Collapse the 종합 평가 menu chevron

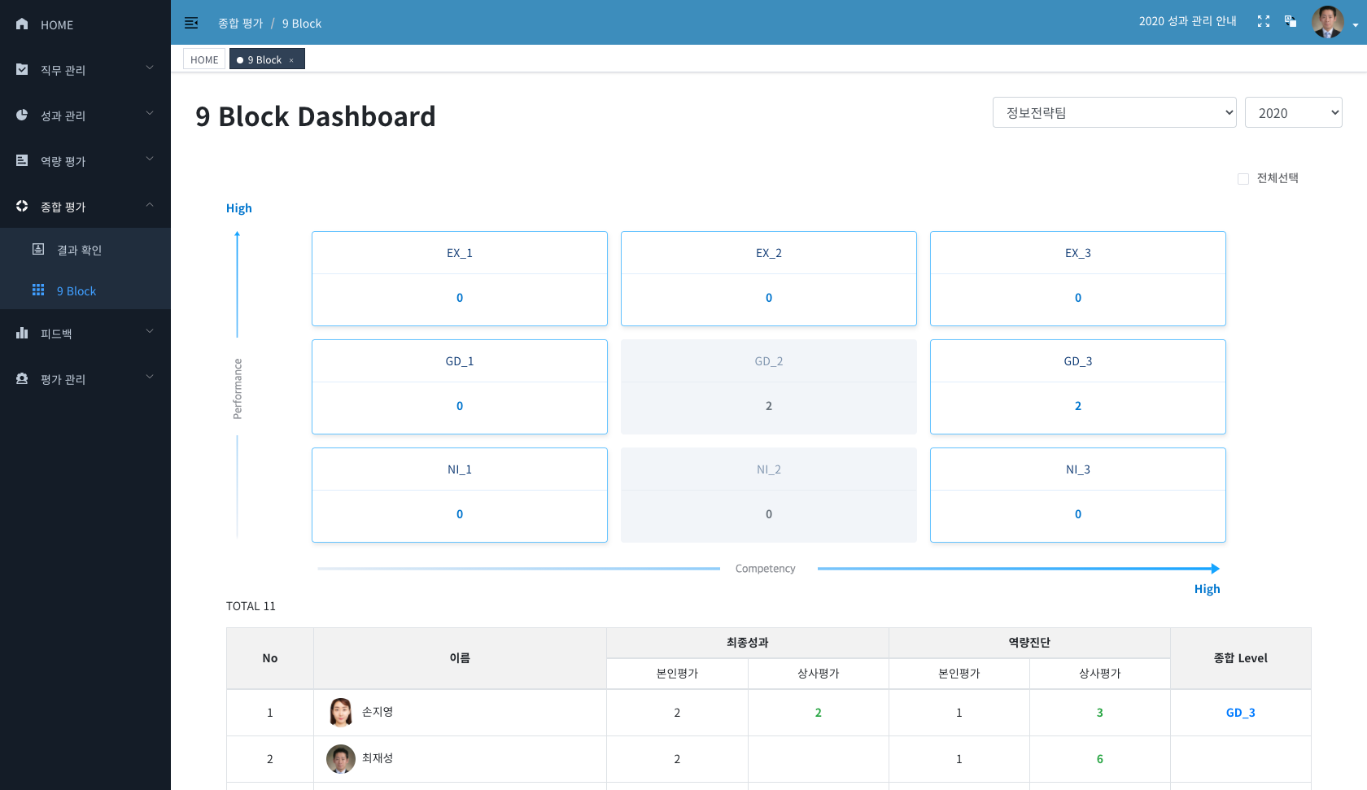(x=150, y=206)
